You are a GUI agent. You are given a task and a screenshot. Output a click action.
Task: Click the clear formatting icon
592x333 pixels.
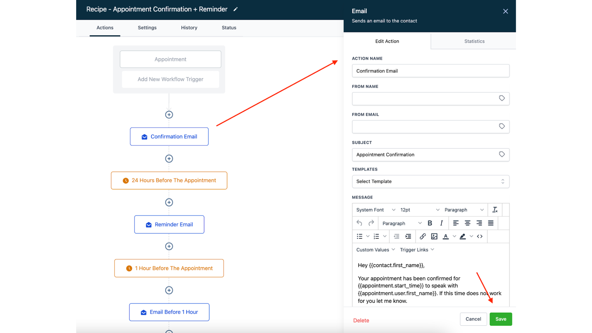click(495, 210)
